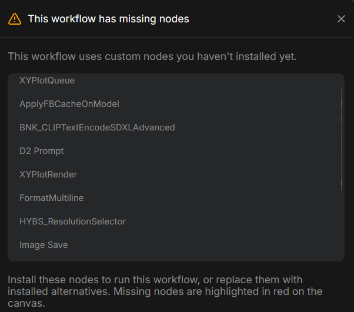Pick the FormatMultiline node entry
The width and height of the screenshot is (354, 312).
point(52,198)
